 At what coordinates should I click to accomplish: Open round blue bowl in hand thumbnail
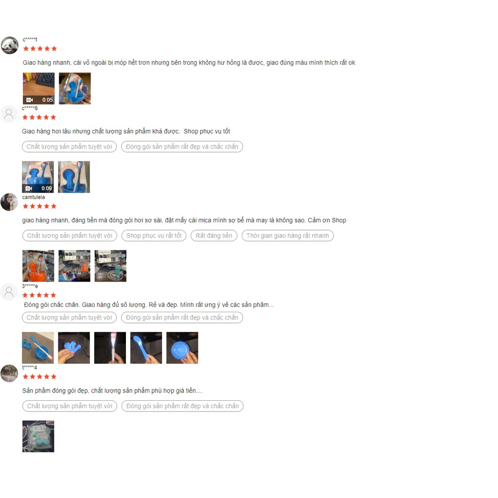point(182,348)
